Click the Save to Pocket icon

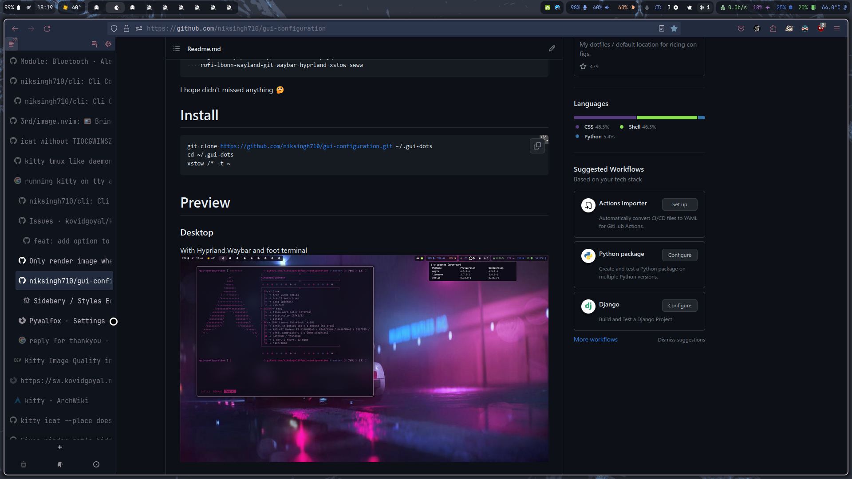[741, 28]
